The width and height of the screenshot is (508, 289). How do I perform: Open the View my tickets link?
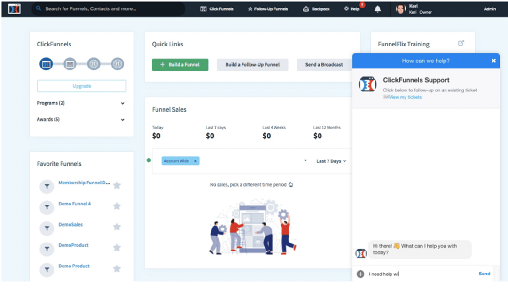coord(405,97)
